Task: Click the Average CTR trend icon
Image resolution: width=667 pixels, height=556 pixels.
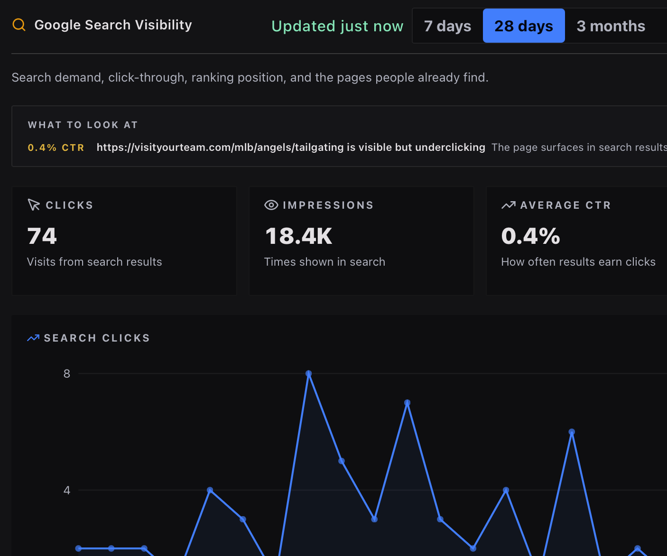Action: pos(509,205)
